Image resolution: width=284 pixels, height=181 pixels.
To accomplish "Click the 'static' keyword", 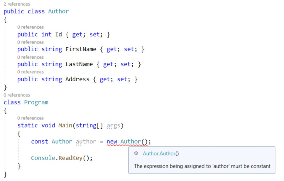I will pyautogui.click(x=28, y=125).
